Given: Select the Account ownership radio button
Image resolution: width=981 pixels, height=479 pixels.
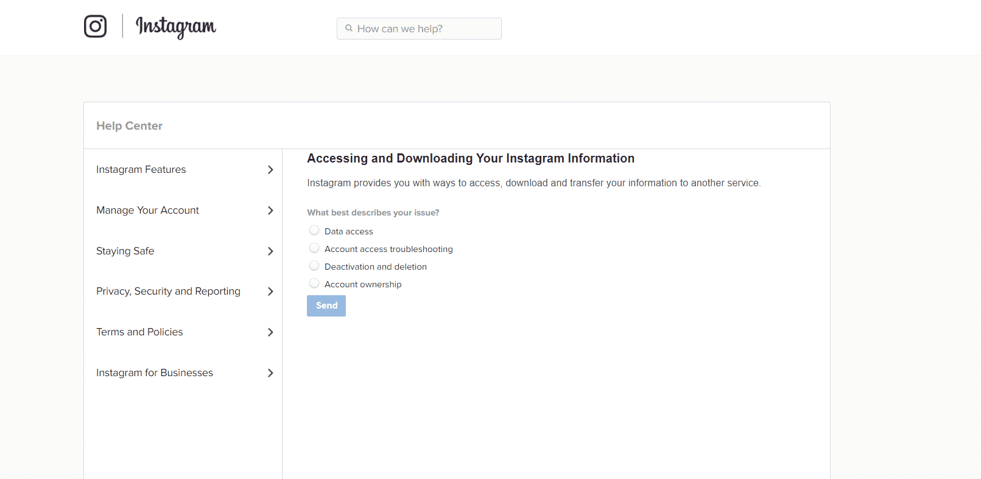Looking at the screenshot, I should pyautogui.click(x=314, y=284).
